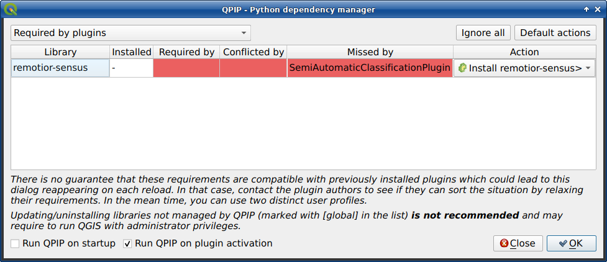Screen dimensions: 607x262
Task: Click the Action column header
Action: (524, 52)
